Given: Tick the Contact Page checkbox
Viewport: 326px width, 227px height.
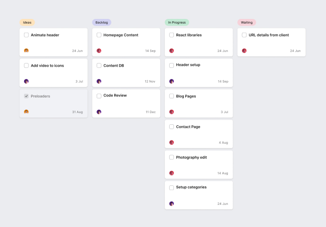Looking at the screenshot, I should [x=172, y=127].
